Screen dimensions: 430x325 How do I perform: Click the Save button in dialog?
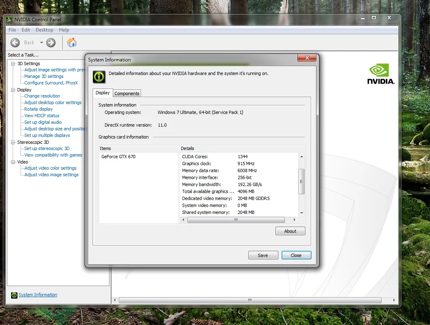click(263, 255)
